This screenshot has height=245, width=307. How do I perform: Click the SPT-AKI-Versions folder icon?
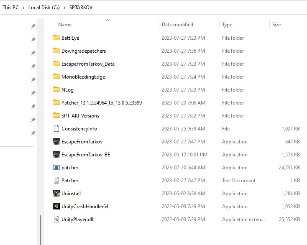tap(56, 115)
